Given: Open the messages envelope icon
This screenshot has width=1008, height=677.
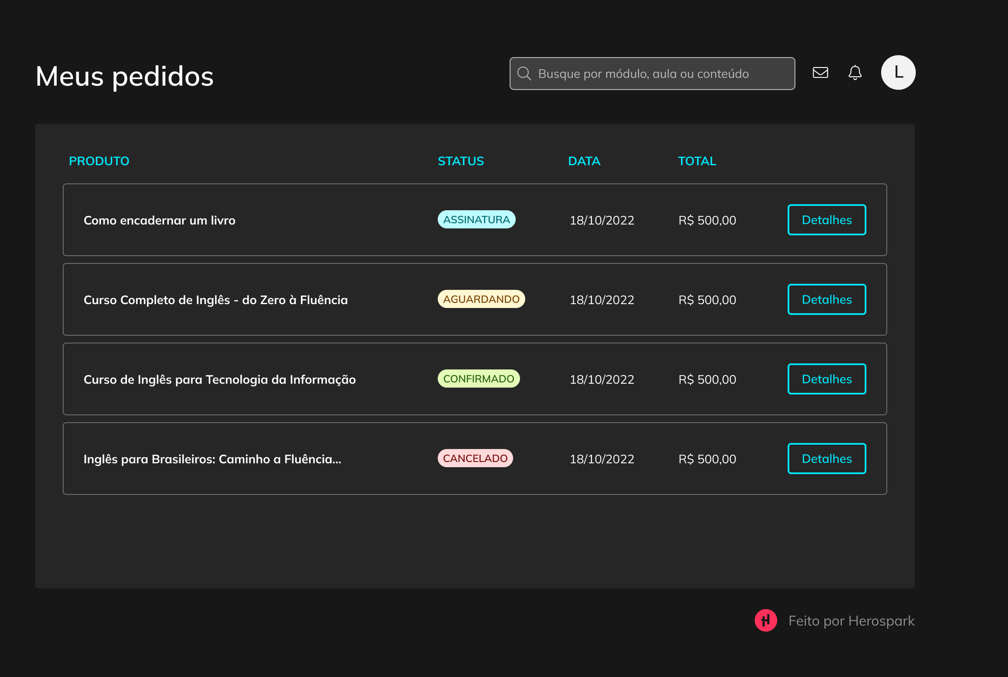Looking at the screenshot, I should tap(820, 73).
